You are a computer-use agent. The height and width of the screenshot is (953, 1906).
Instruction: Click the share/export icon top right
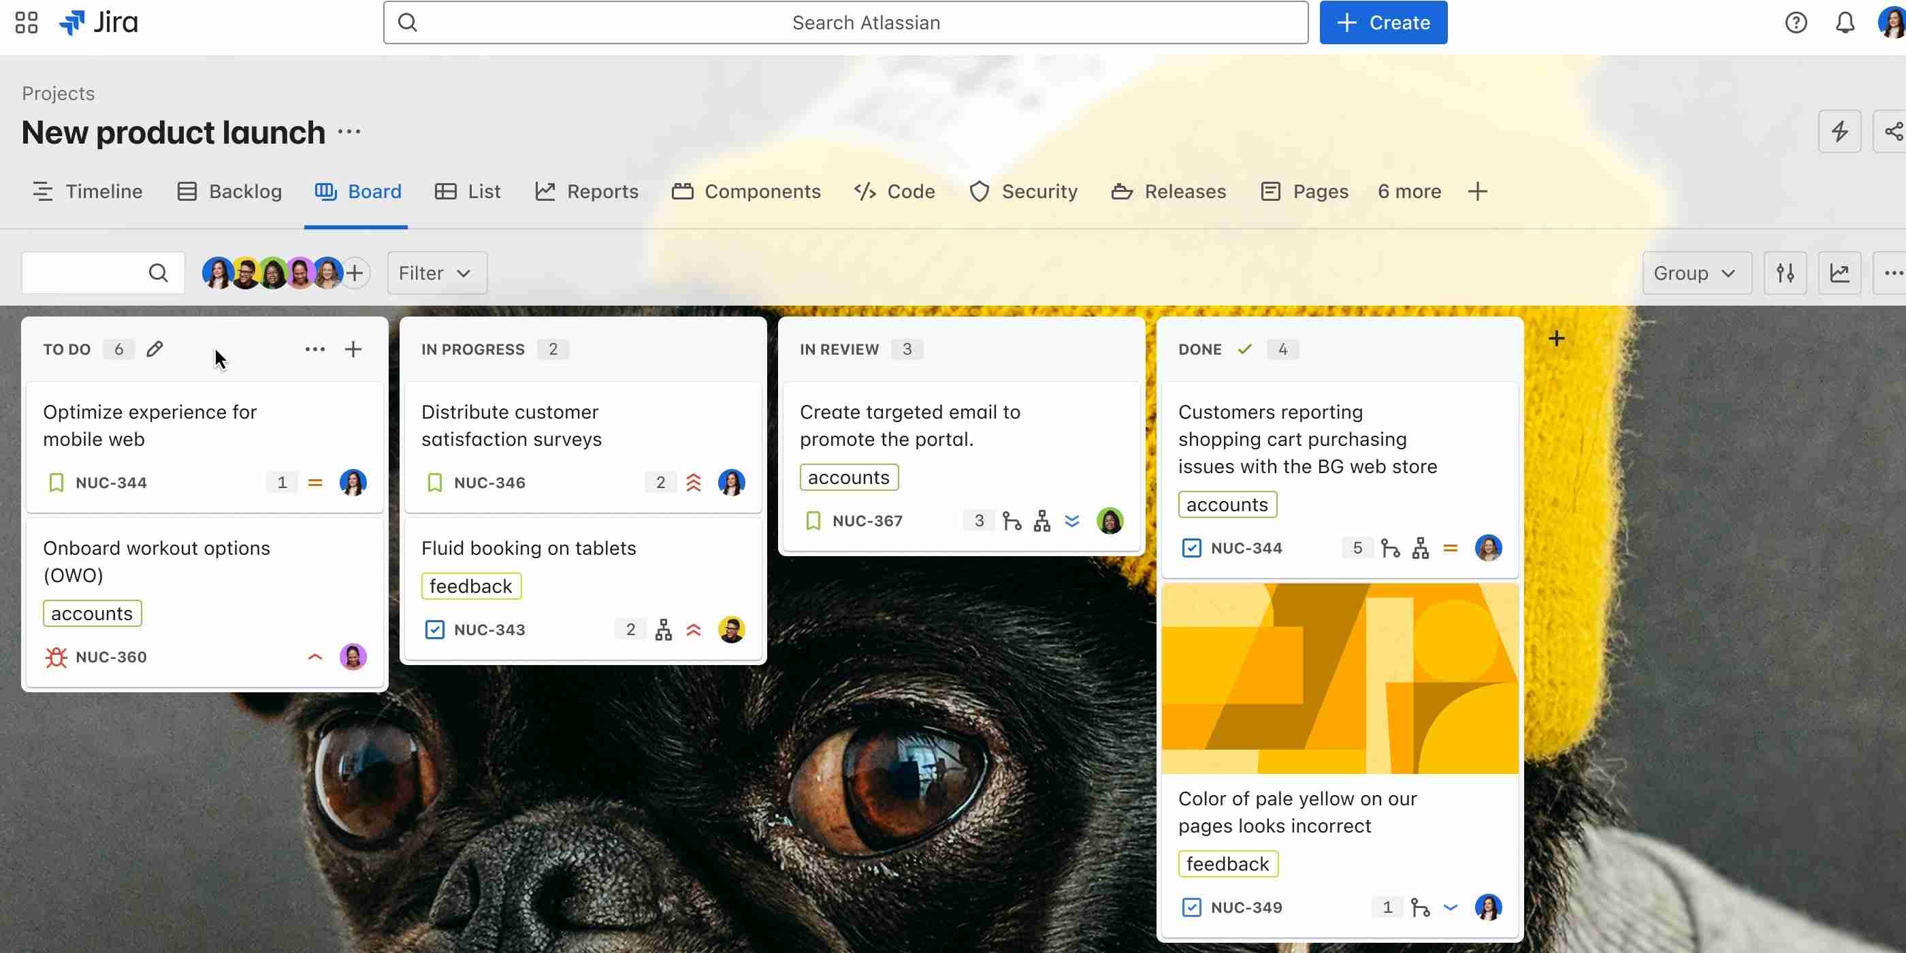click(x=1890, y=131)
